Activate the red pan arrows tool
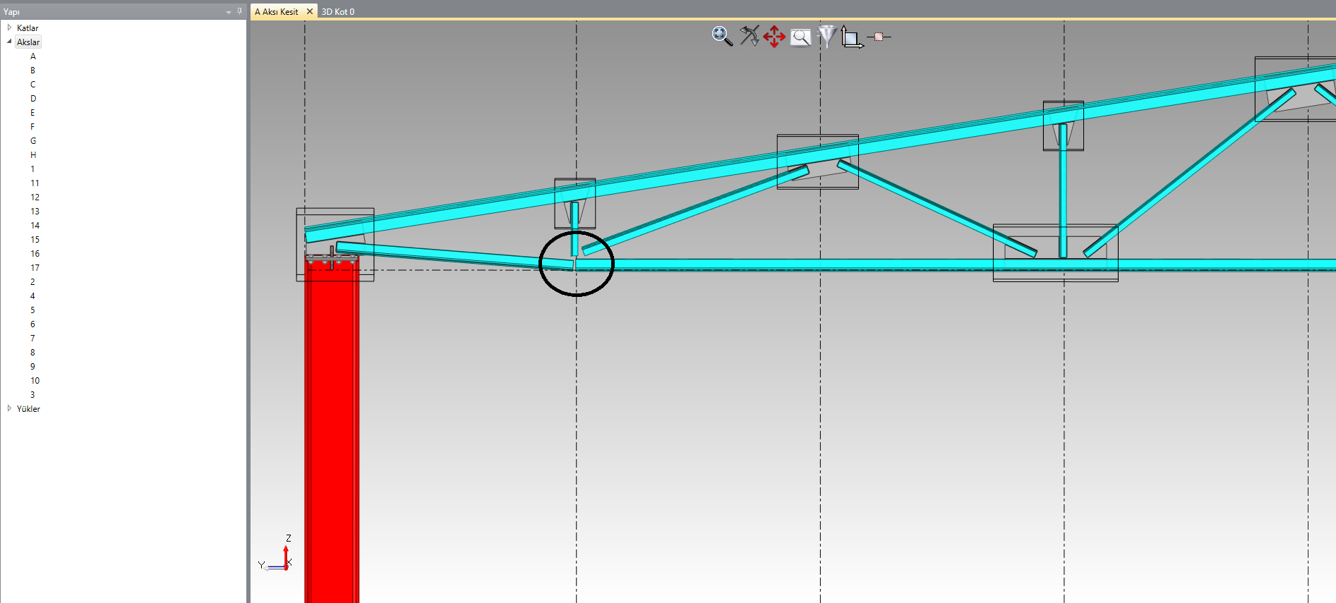 pyautogui.click(x=774, y=37)
